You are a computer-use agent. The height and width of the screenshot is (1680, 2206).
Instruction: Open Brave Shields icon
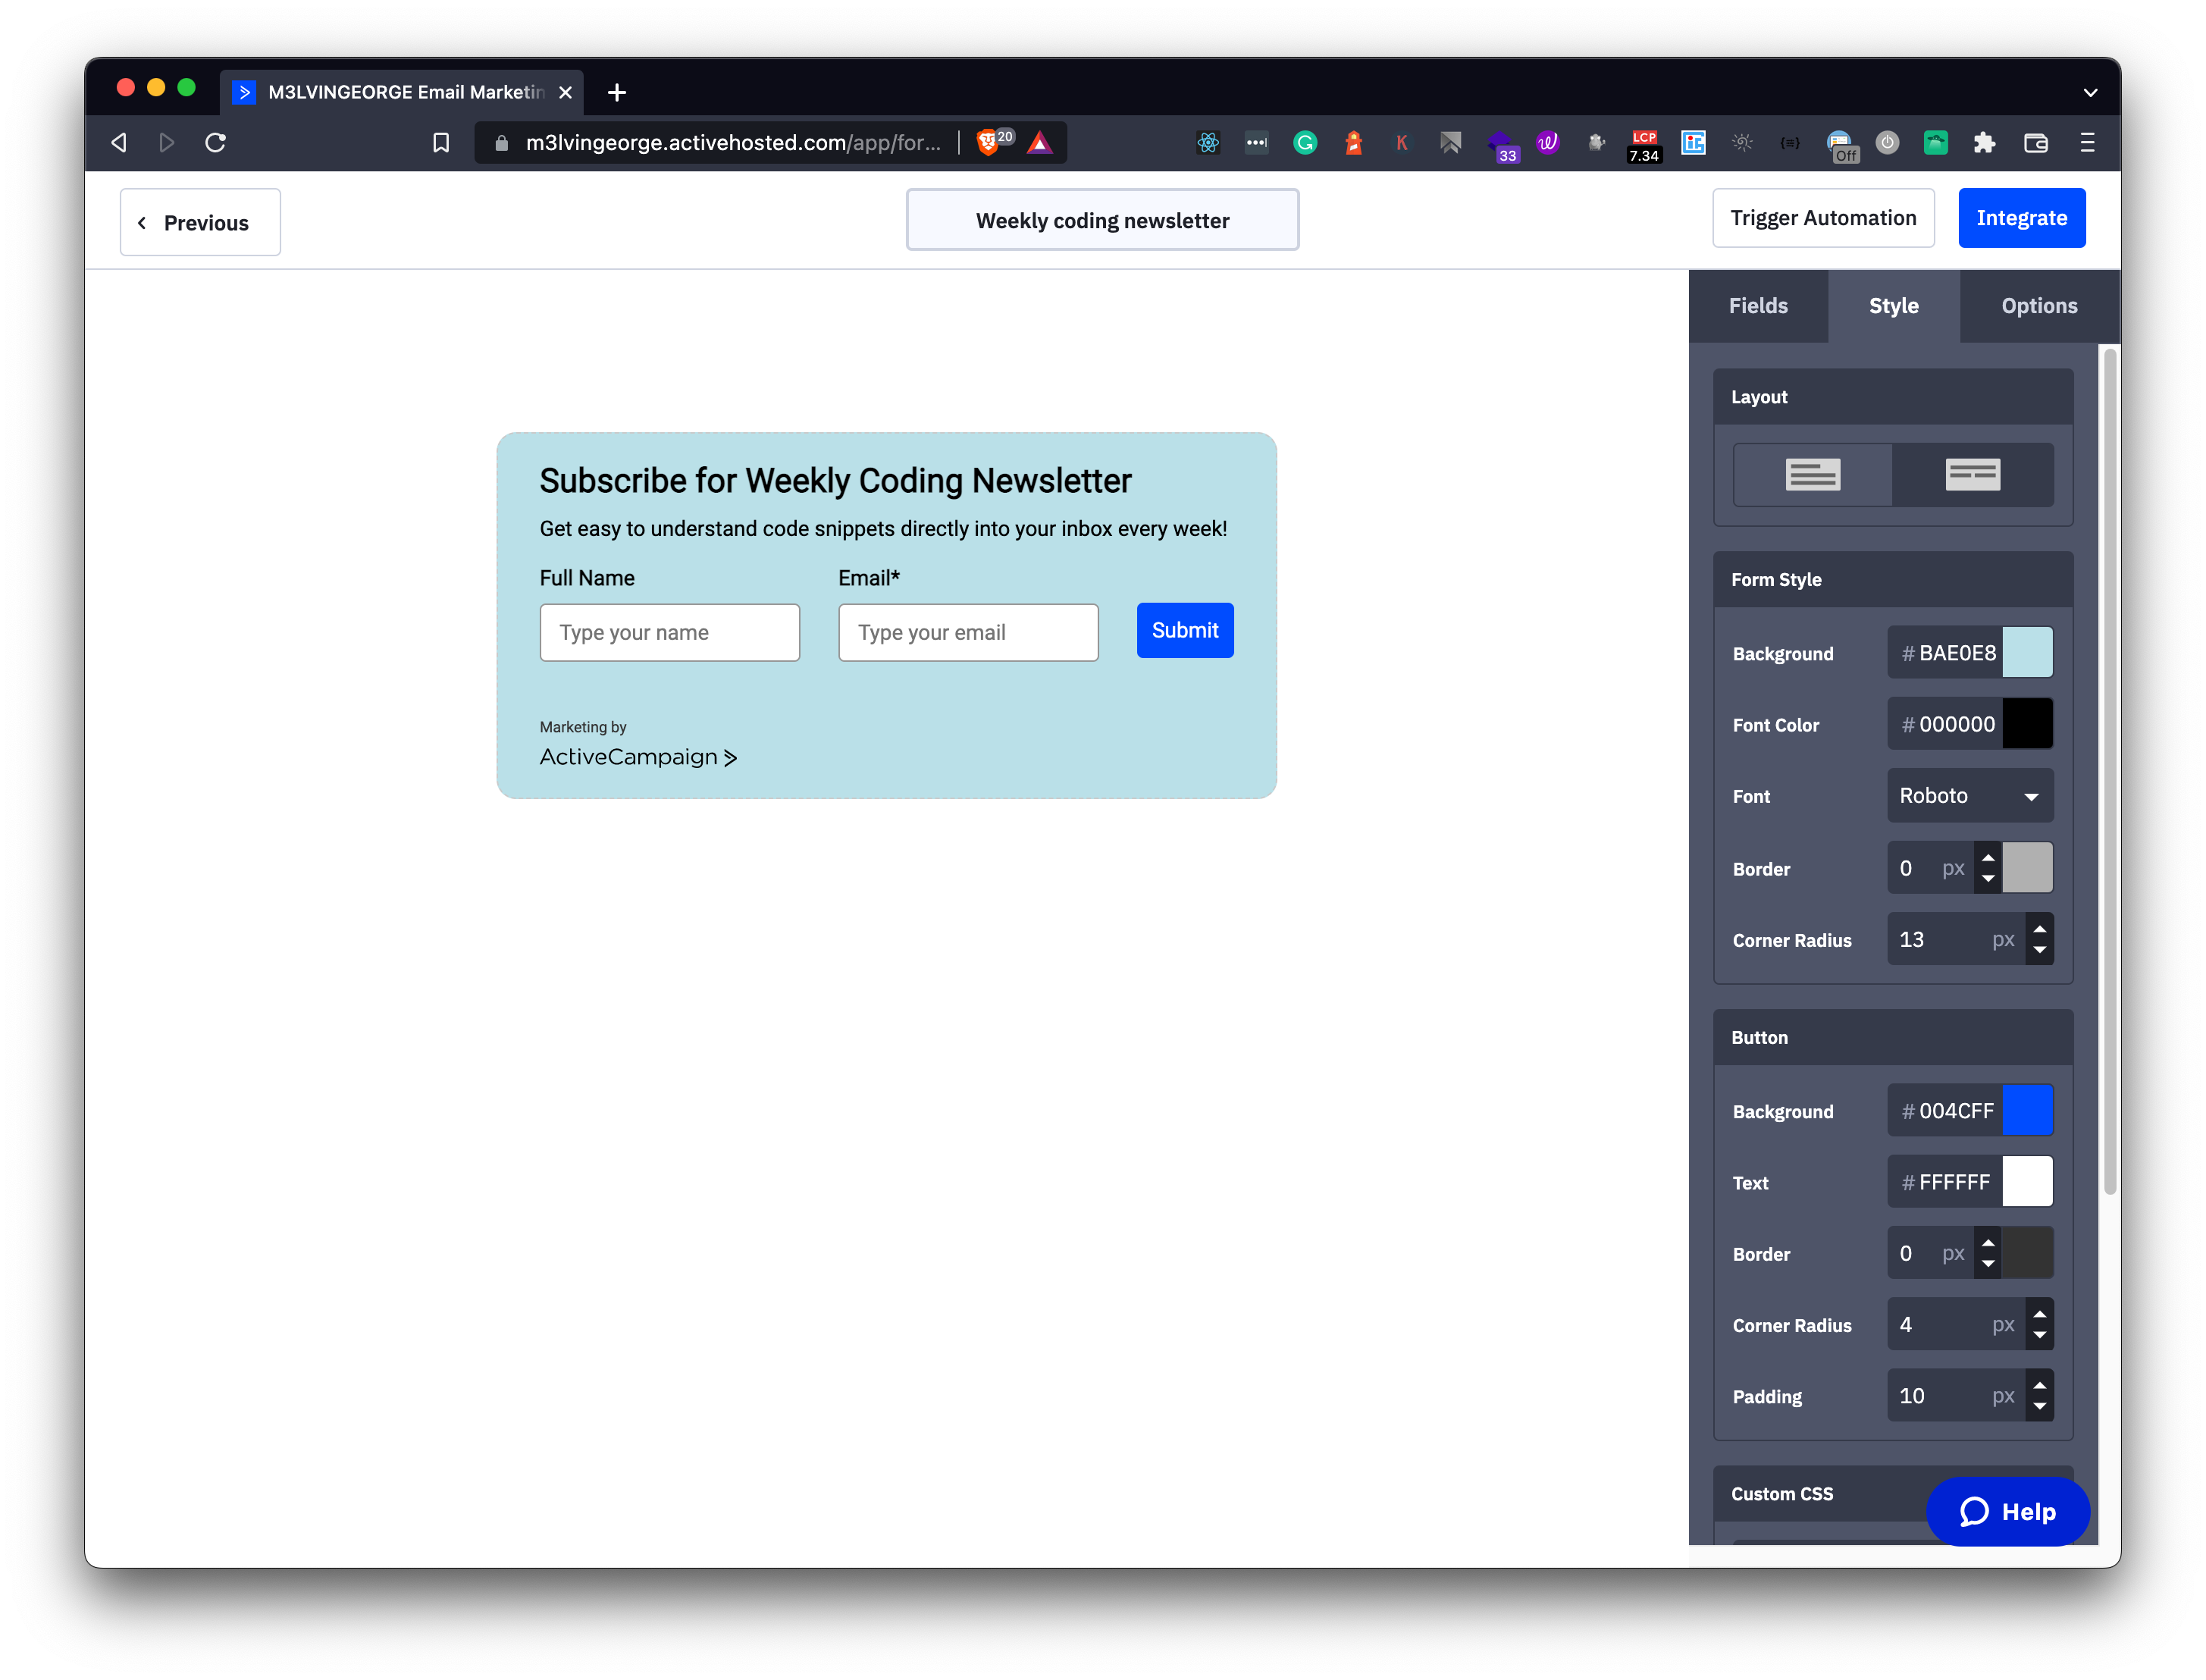989,143
